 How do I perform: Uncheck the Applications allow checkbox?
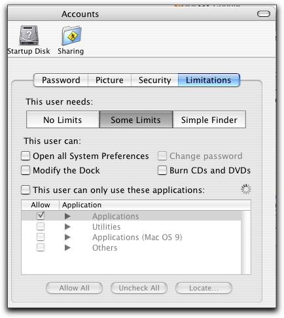point(41,216)
